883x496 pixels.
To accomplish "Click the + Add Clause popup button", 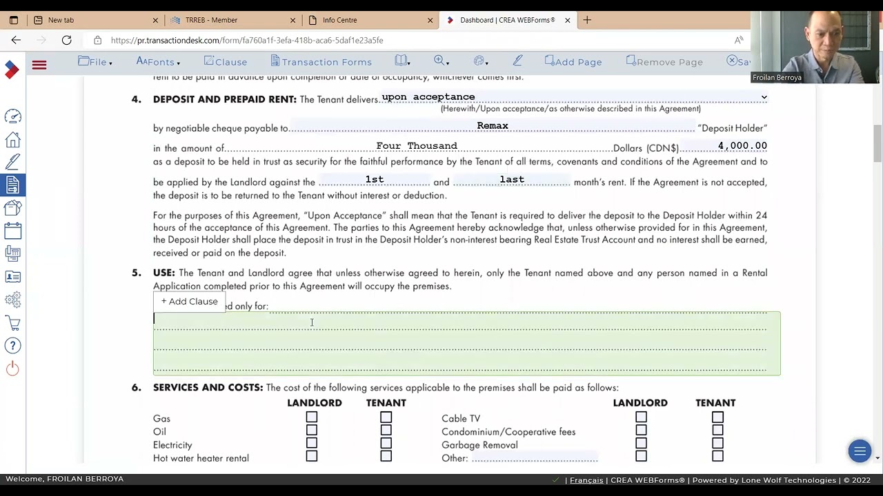I will pos(189,302).
